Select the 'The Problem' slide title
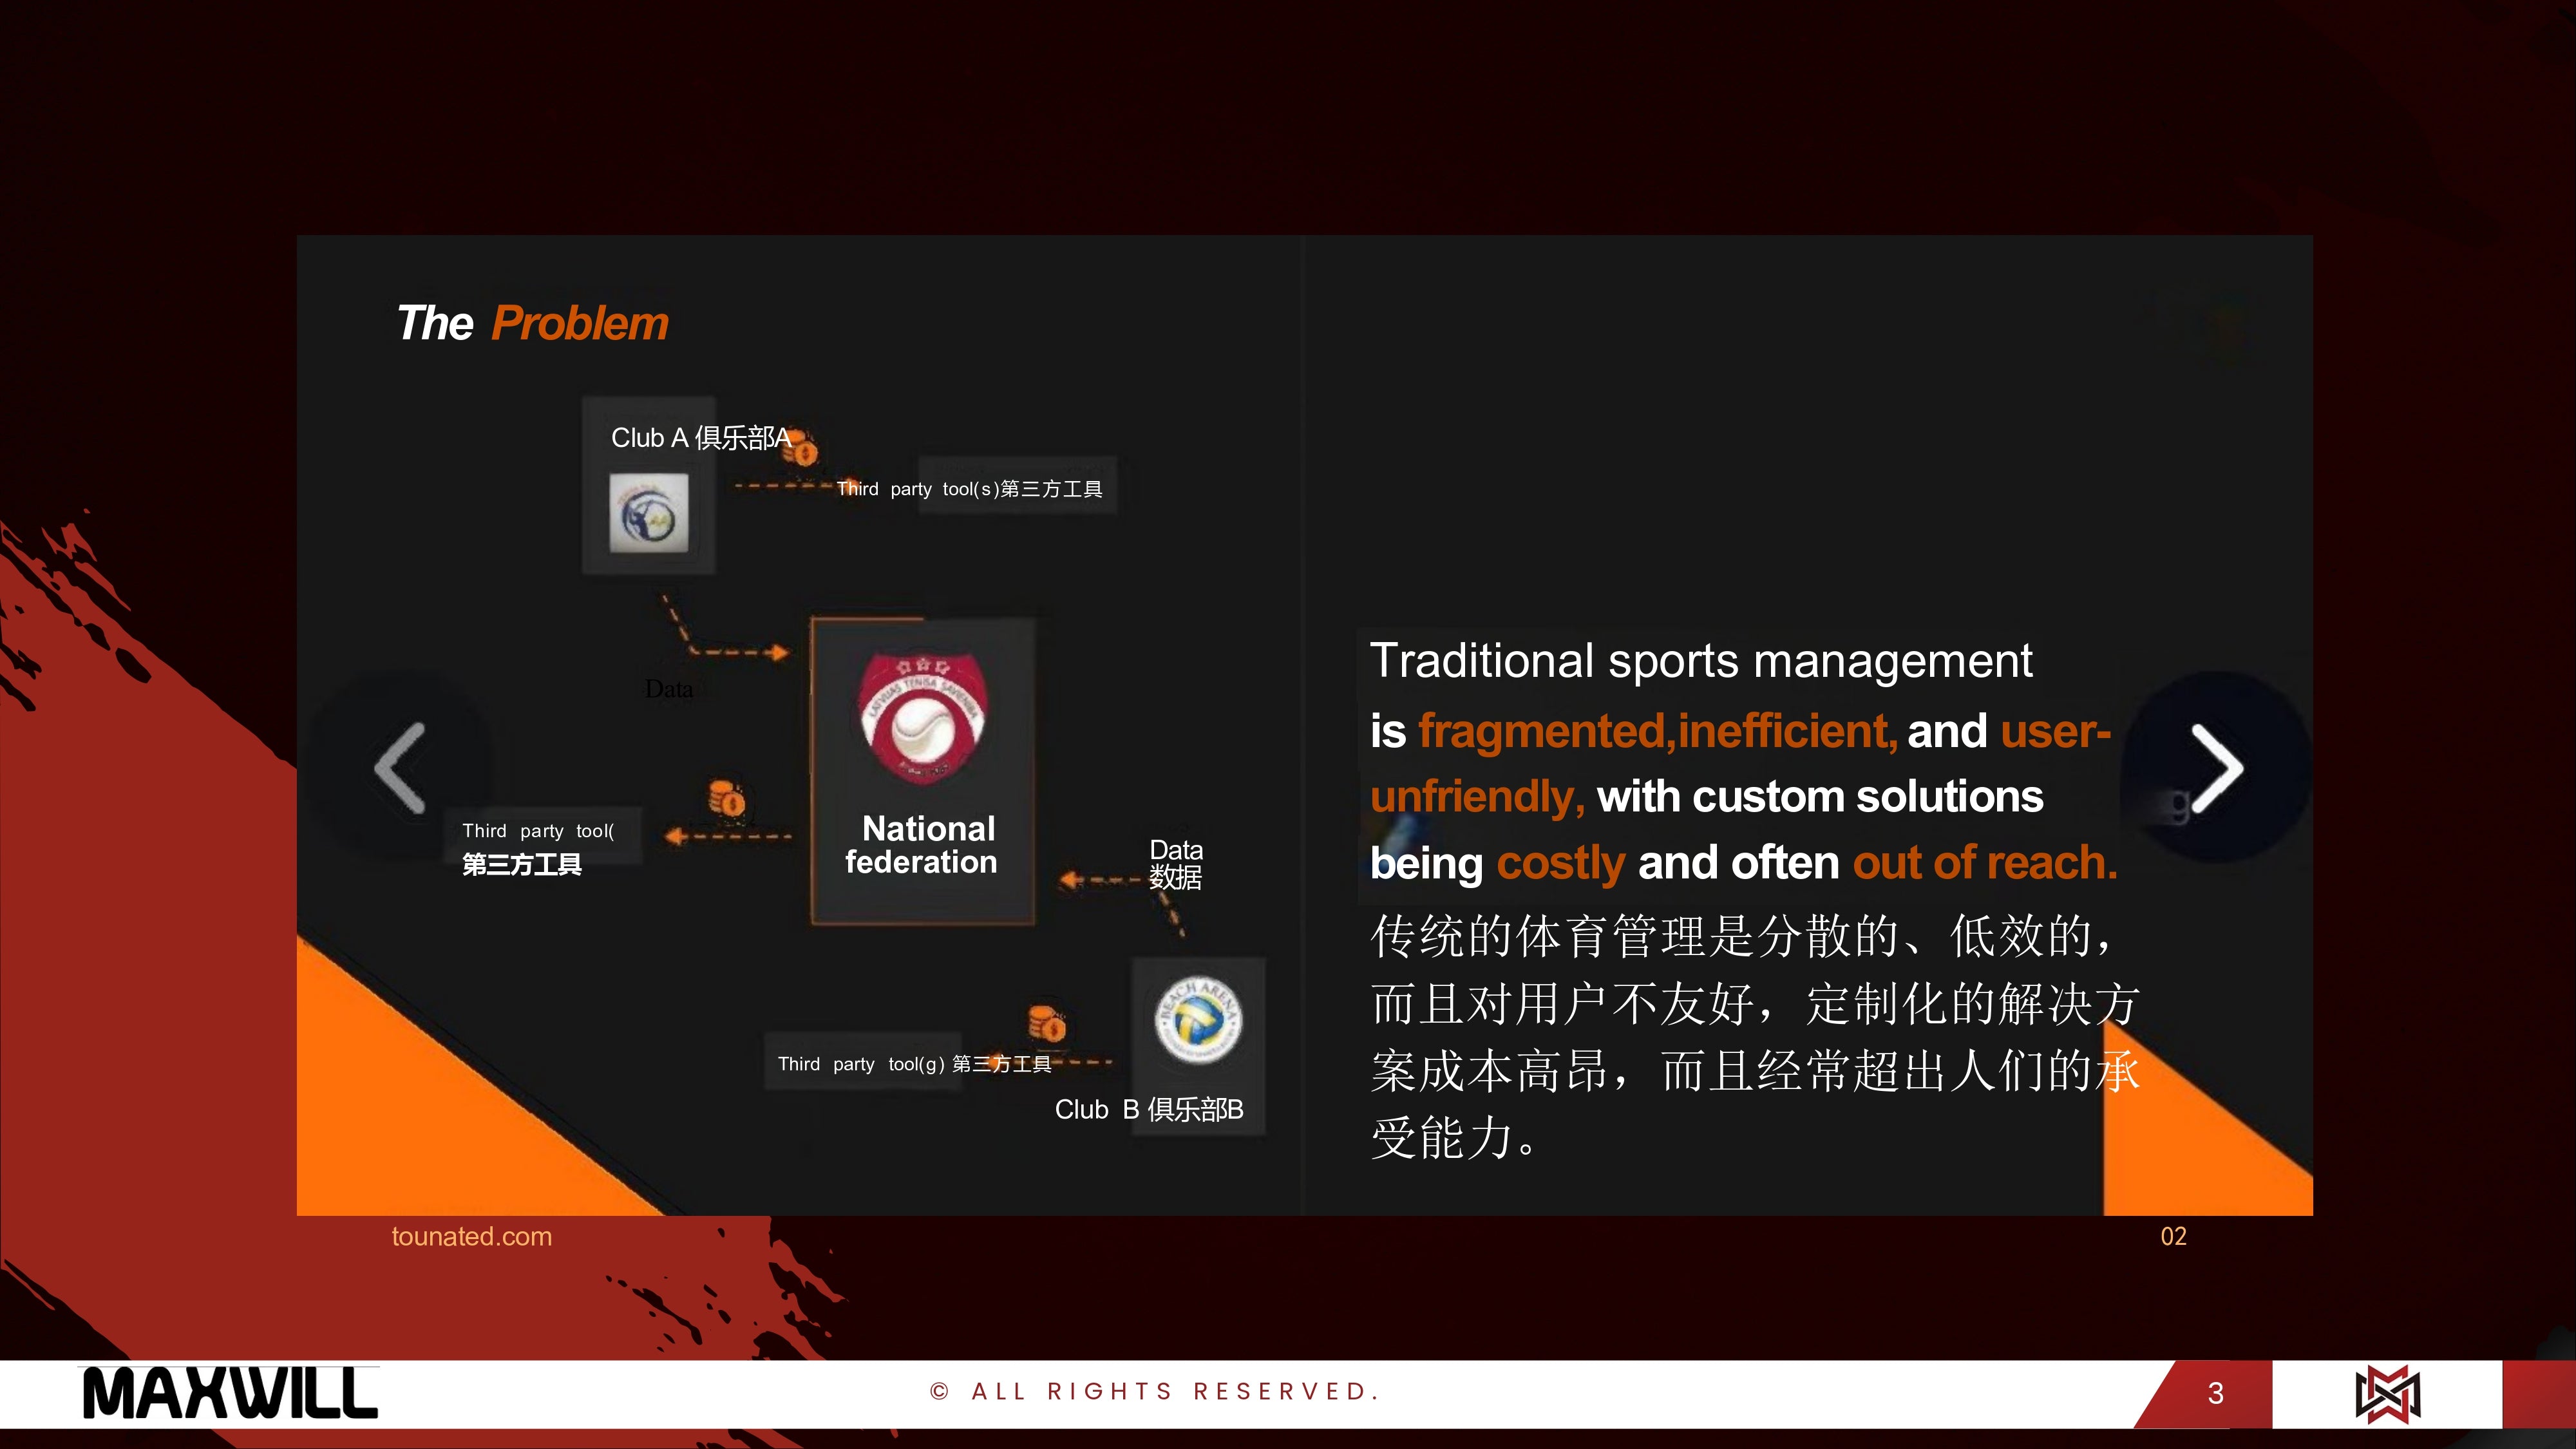Screen dimensions: 2576x1449 click(x=532, y=323)
